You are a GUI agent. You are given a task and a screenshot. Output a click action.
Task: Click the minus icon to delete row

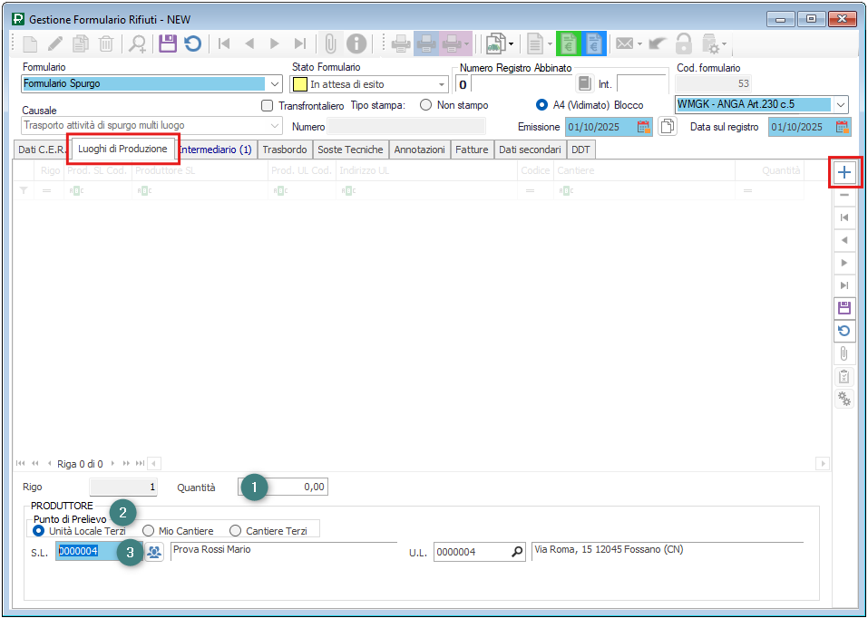(844, 195)
